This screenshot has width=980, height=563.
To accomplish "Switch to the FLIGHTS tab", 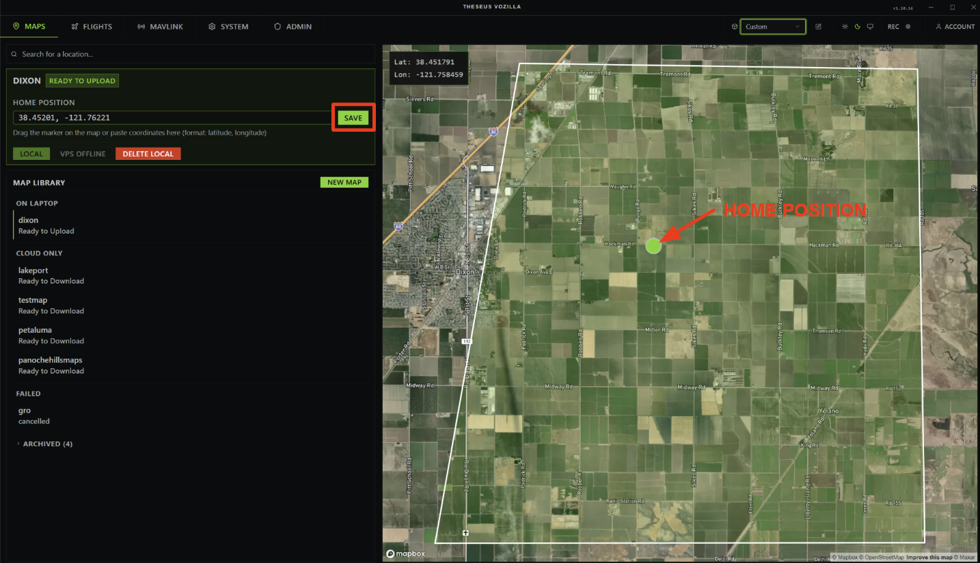I will coord(92,27).
